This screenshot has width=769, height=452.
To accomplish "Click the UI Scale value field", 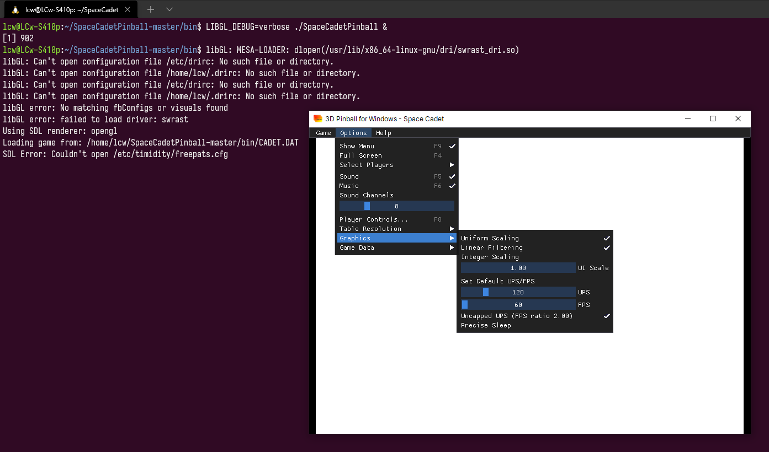I will point(518,268).
